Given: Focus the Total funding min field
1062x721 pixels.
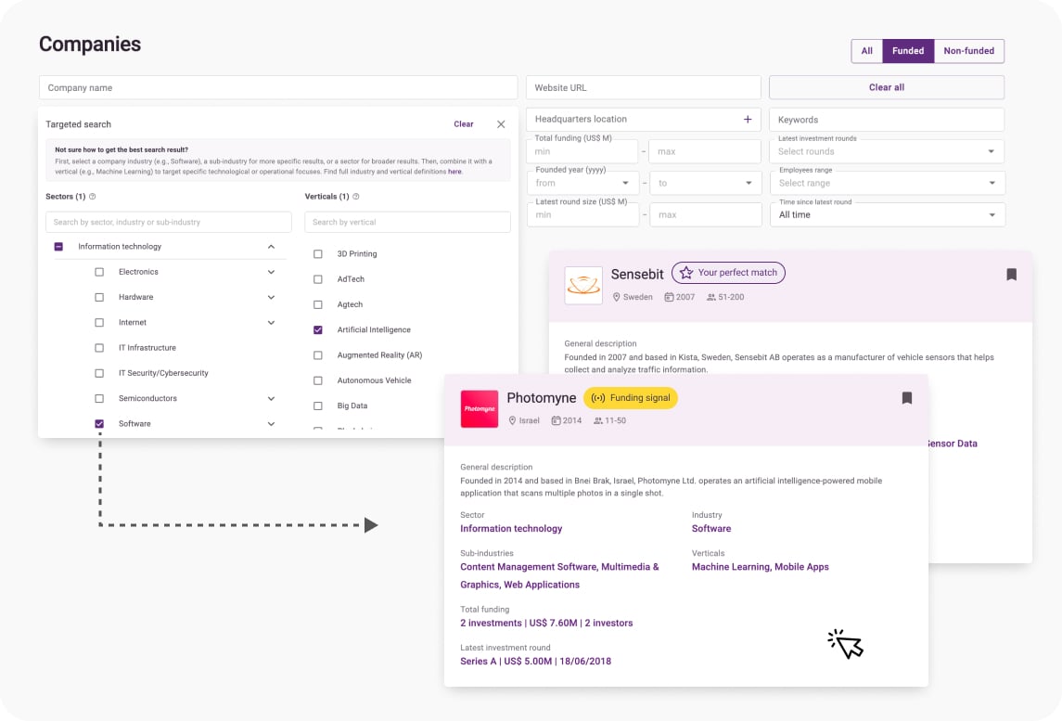Looking at the screenshot, I should coord(582,152).
